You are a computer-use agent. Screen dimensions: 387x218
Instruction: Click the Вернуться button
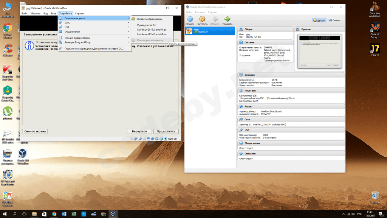point(139,131)
